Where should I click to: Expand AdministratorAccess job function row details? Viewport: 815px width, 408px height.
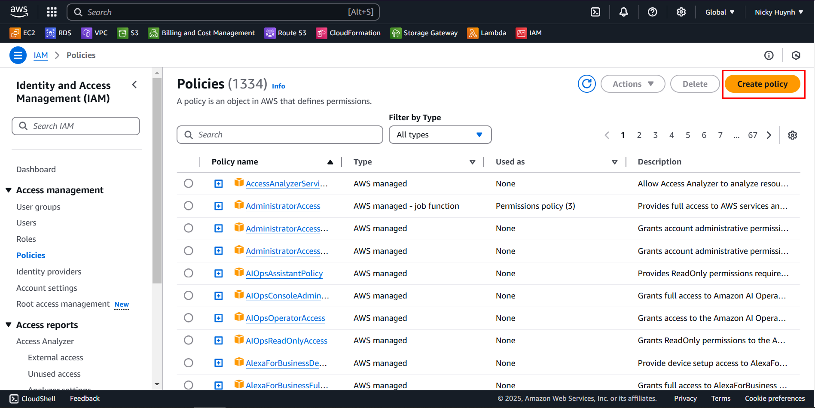[x=219, y=206]
